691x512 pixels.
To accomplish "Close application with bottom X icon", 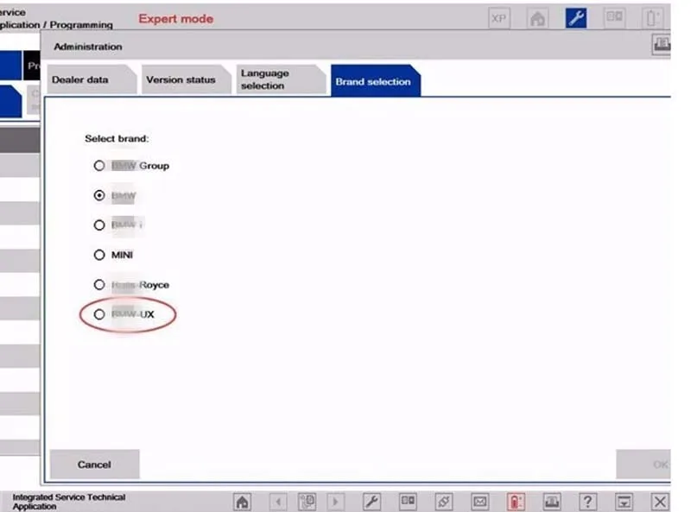I will click(660, 502).
